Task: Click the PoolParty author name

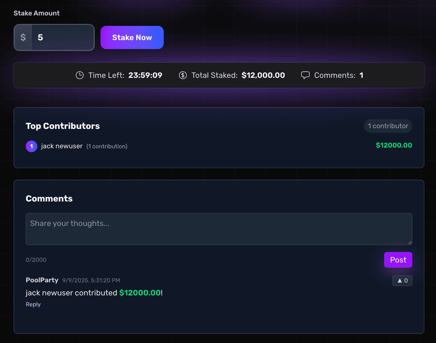Action: [42, 280]
